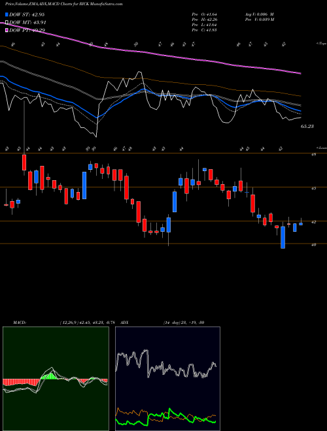Click the ADX (14 day) values text
The image size is (327, 431).
tap(184, 323)
